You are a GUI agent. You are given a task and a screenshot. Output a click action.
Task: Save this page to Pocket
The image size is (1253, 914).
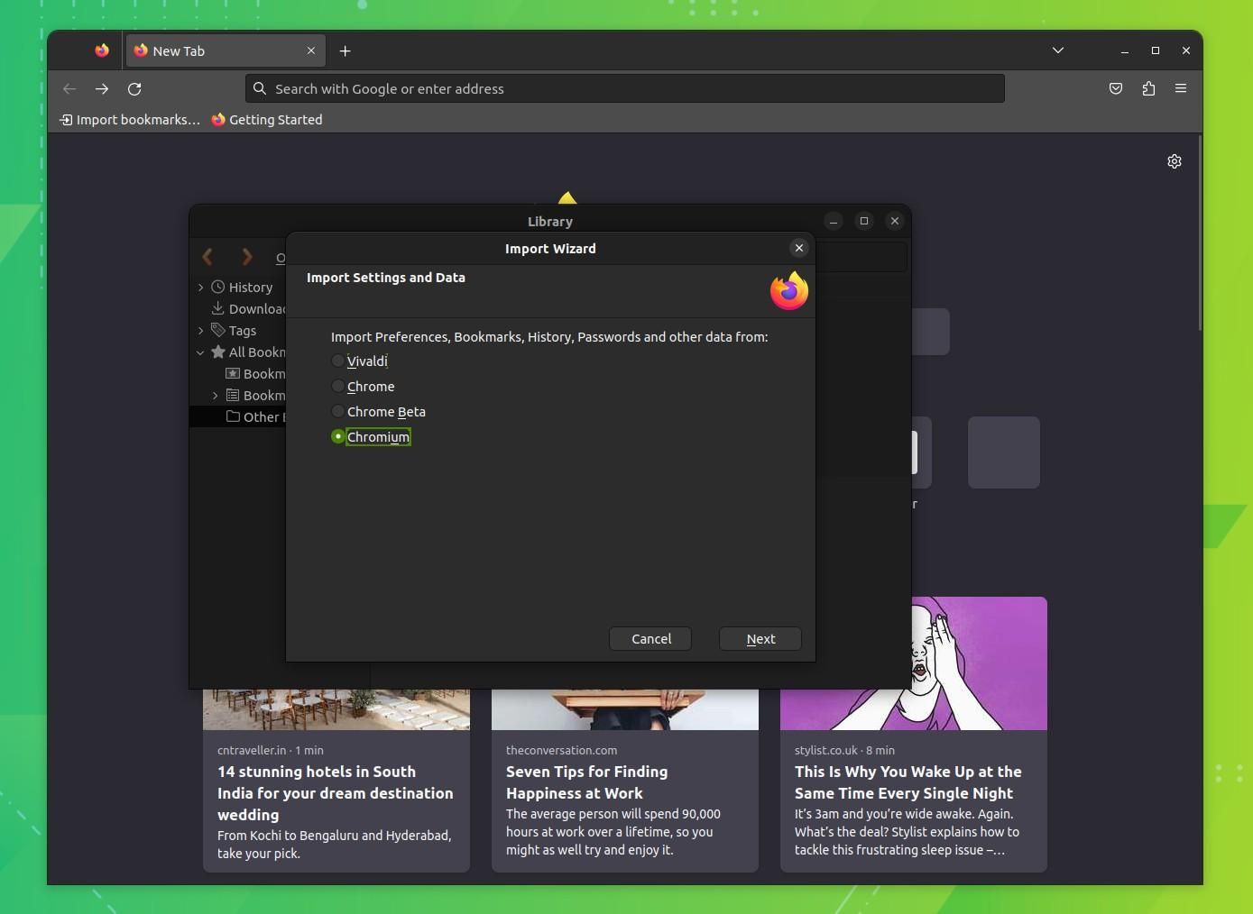(x=1116, y=88)
